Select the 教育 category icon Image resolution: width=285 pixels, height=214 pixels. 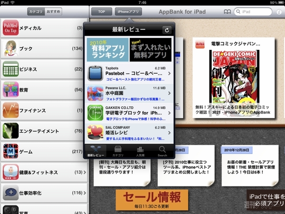tap(11, 89)
